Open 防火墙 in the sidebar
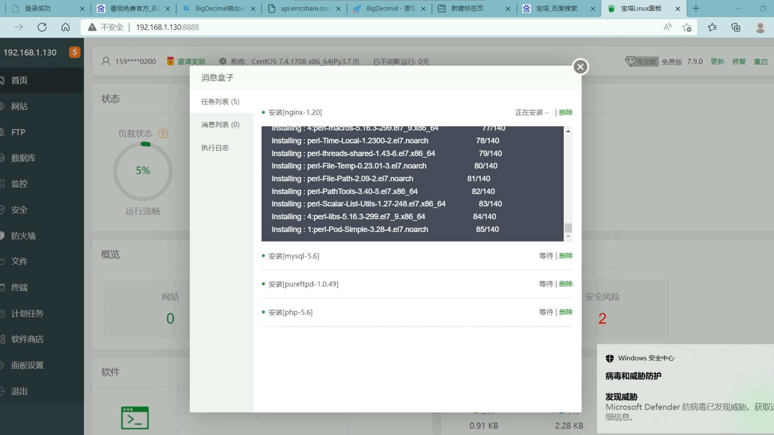The width and height of the screenshot is (774, 435). 42,236
